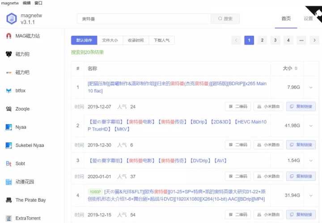Select the 磁力狗 dog icon

click(x=8, y=54)
